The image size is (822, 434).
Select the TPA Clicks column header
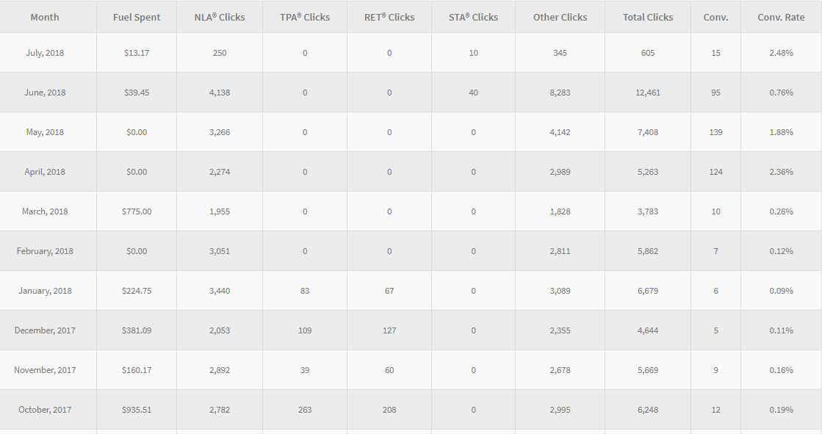(x=305, y=18)
